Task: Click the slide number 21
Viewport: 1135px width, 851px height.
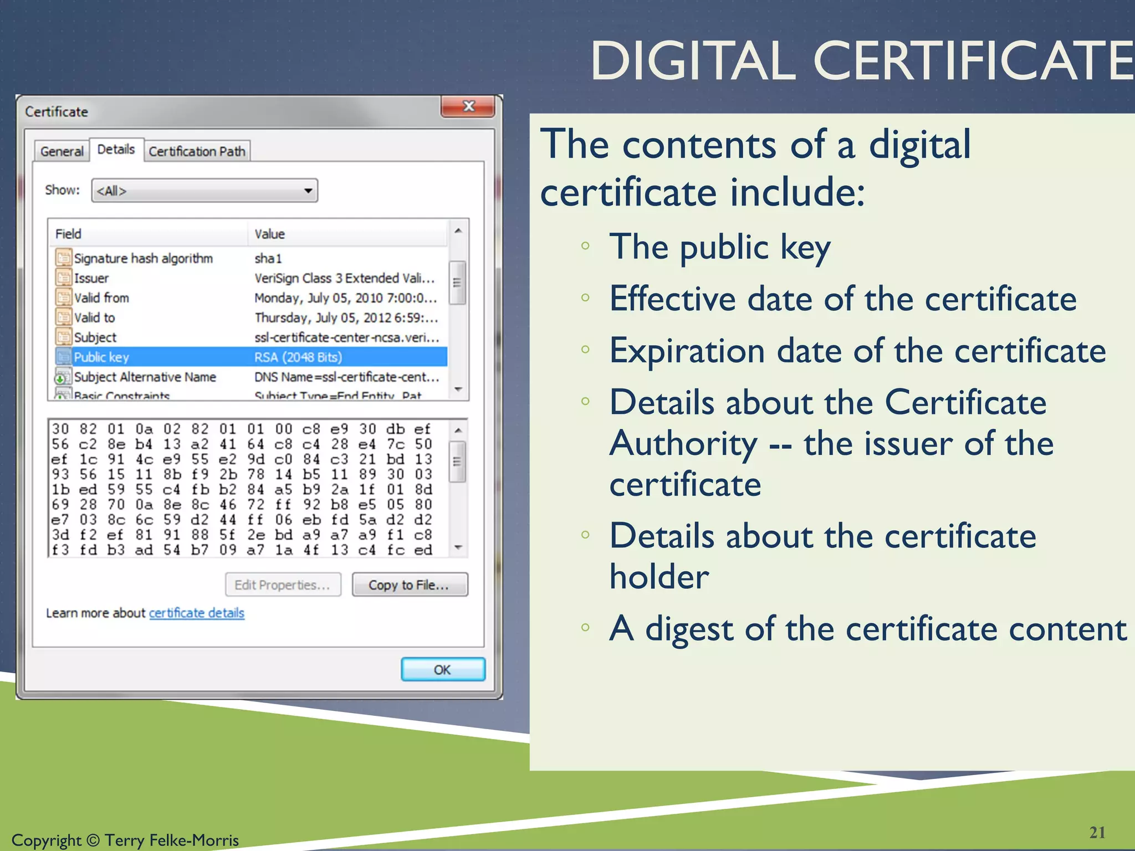Action: click(1097, 833)
